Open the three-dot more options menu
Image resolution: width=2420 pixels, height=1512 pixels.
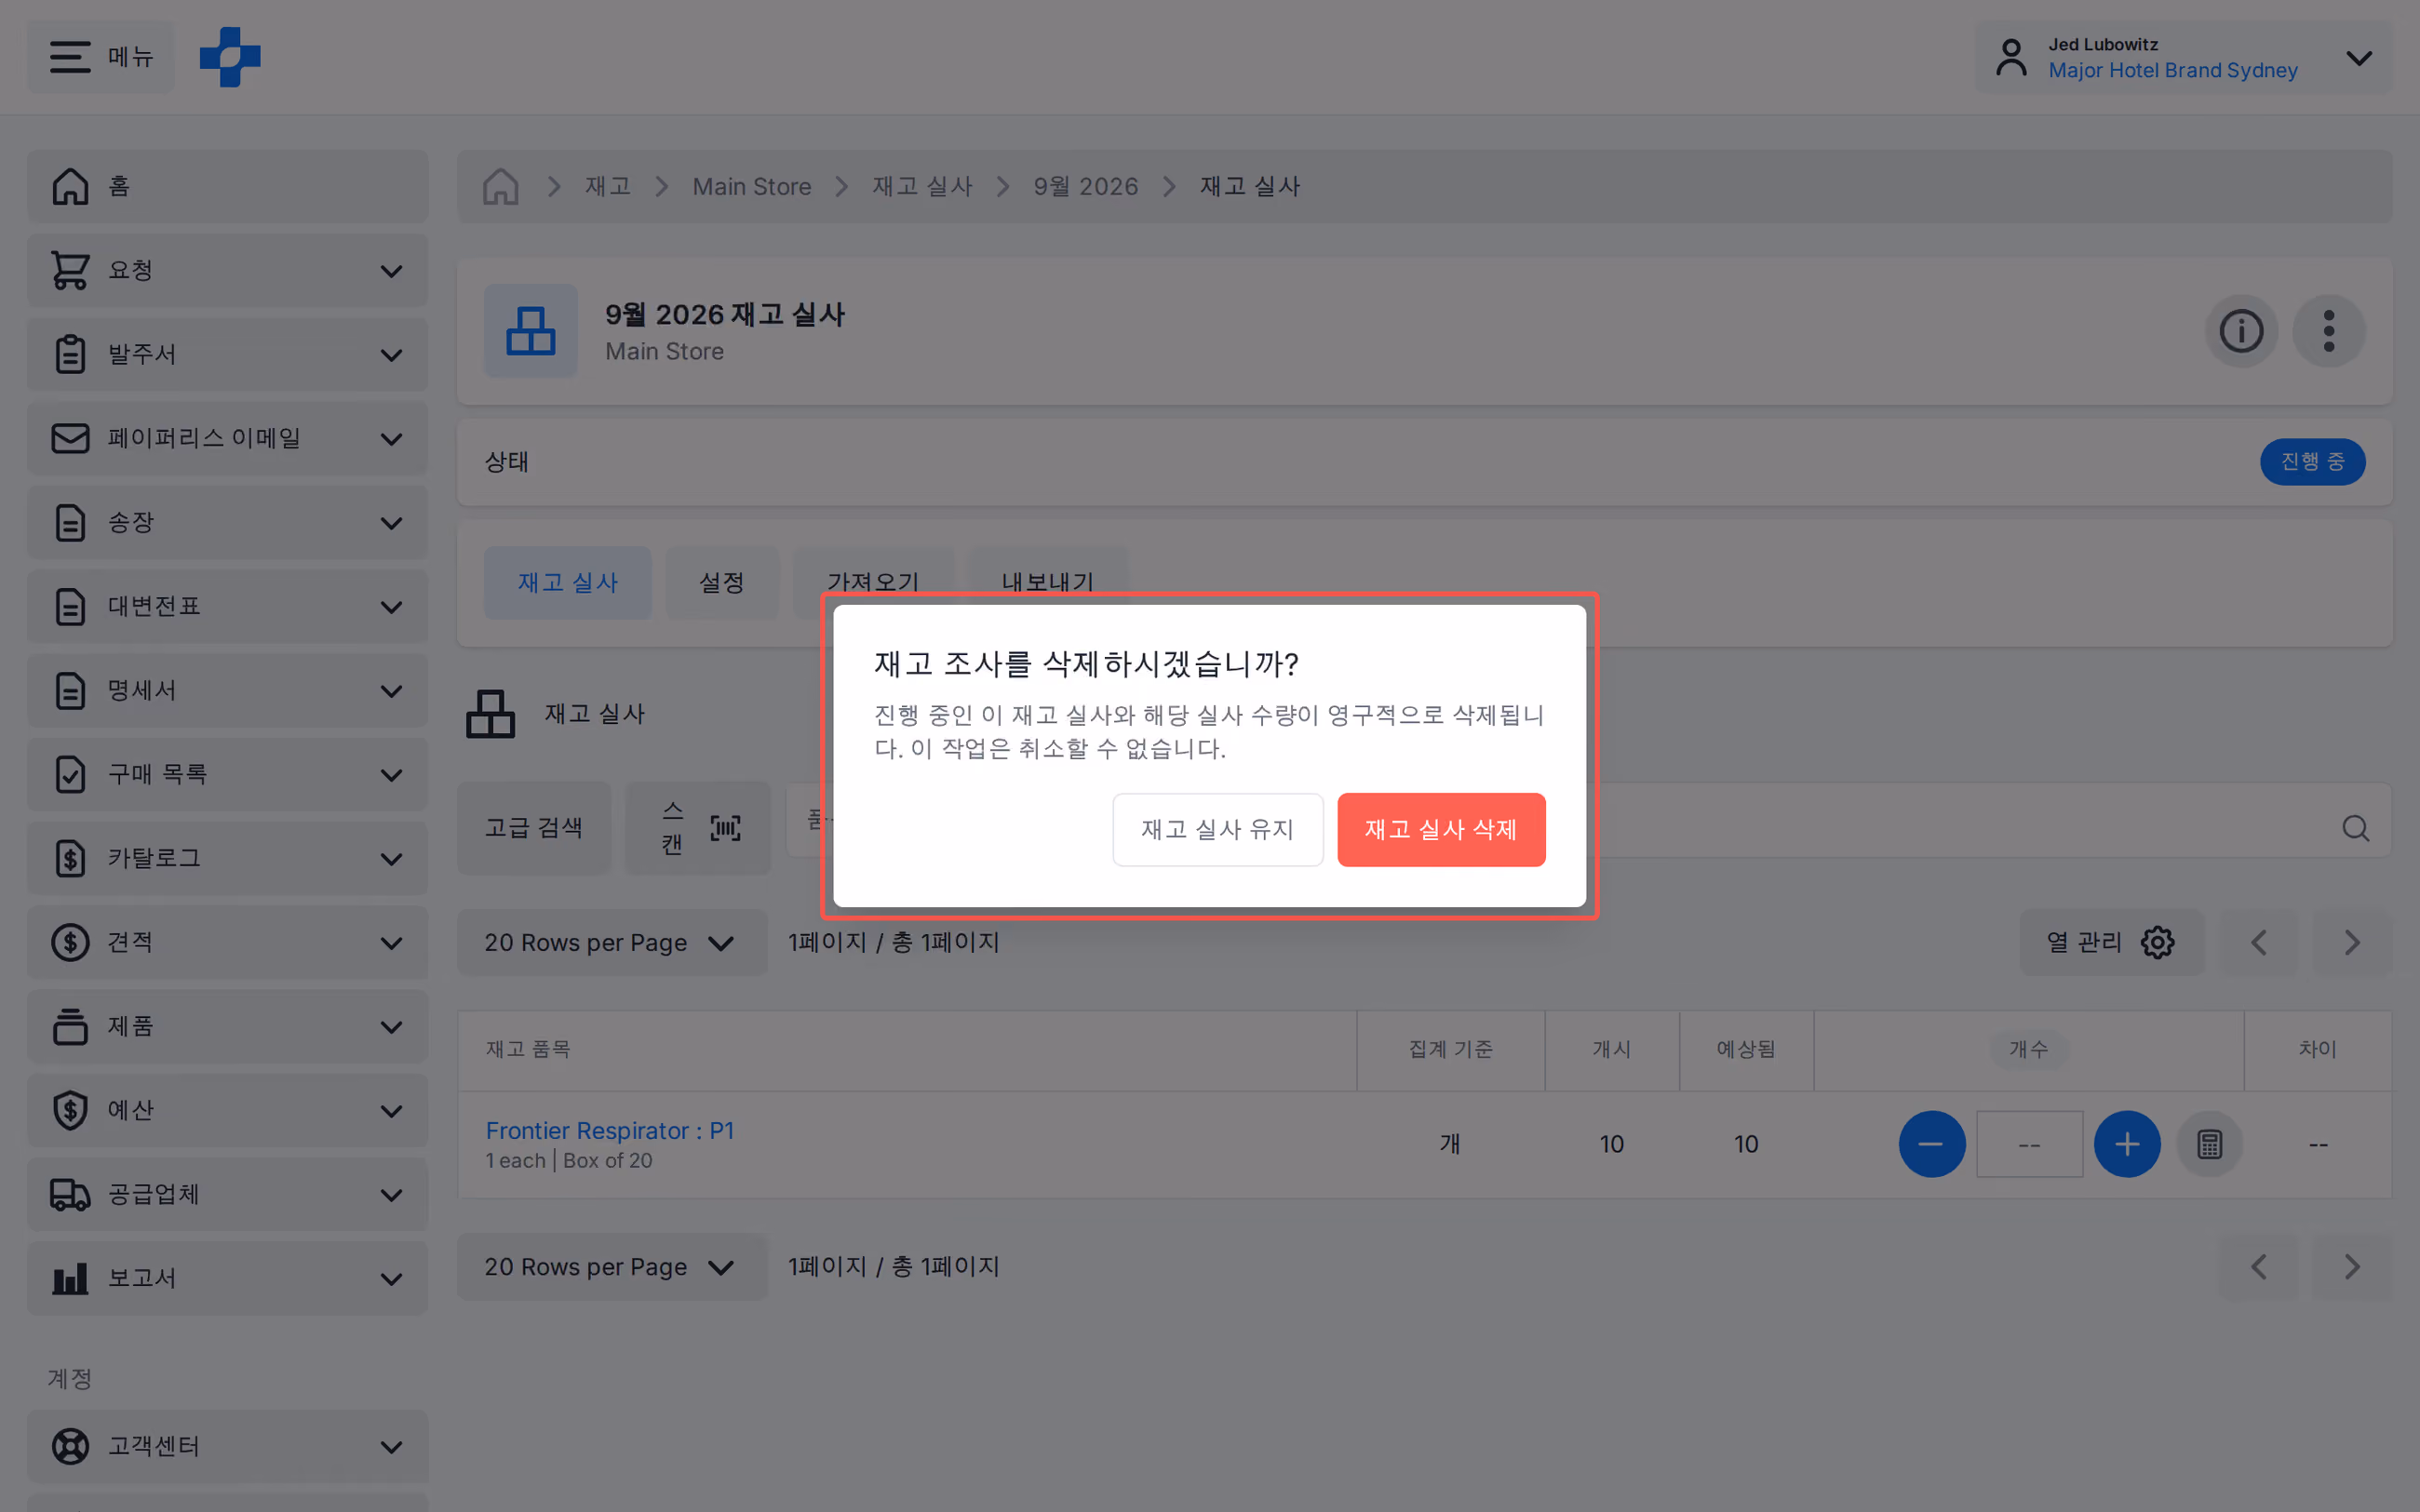point(2329,331)
